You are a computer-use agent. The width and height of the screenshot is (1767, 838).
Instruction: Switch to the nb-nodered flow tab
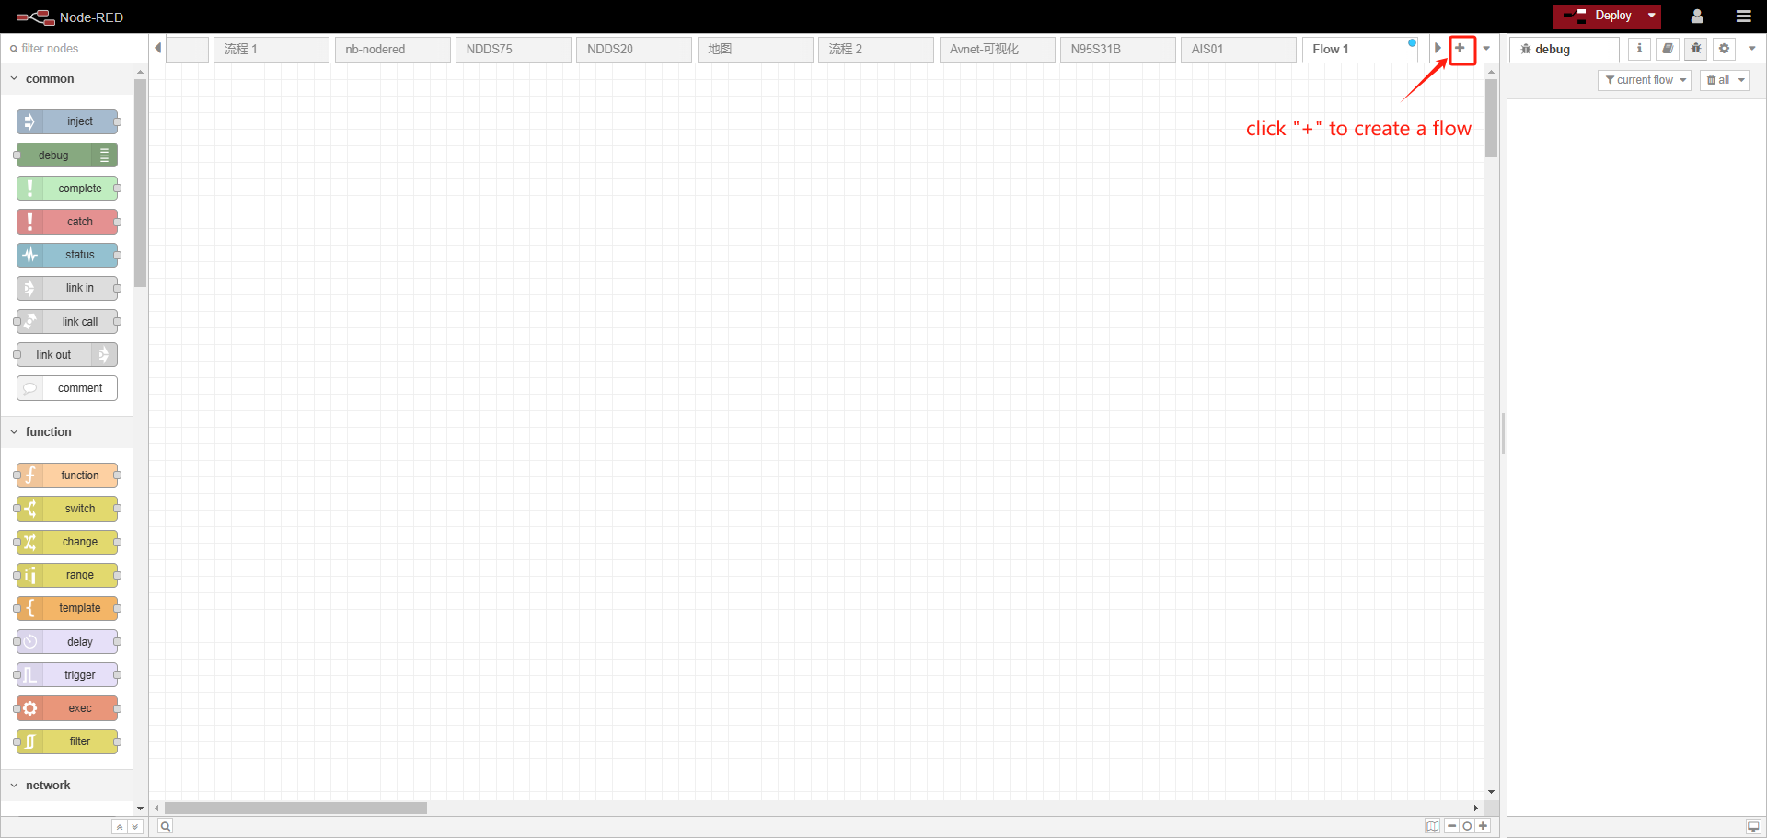393,50
